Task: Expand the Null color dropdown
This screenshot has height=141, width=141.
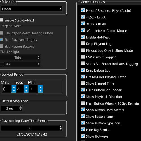Action: [x=38, y=64]
